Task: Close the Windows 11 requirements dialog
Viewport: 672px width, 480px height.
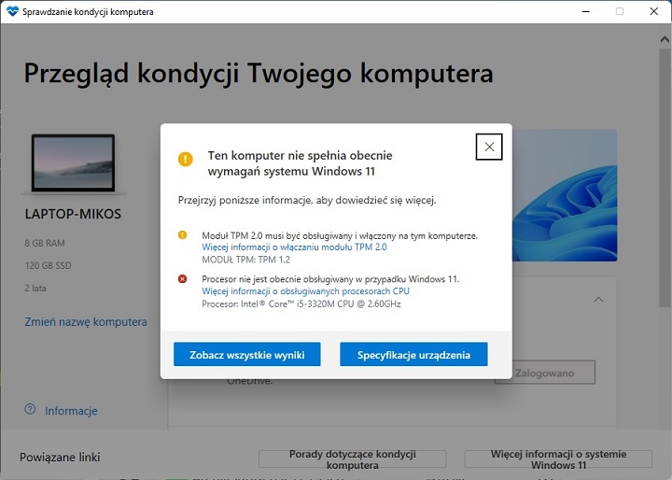Action: click(488, 147)
